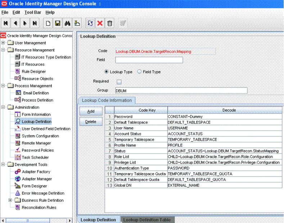Click tree horizontal scrollbar right arrow

[70, 220]
